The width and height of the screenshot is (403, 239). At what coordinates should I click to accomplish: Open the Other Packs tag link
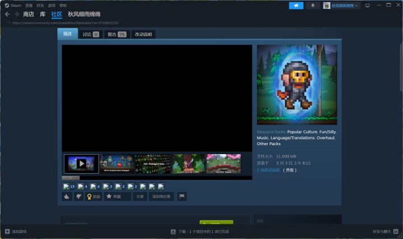coord(269,144)
